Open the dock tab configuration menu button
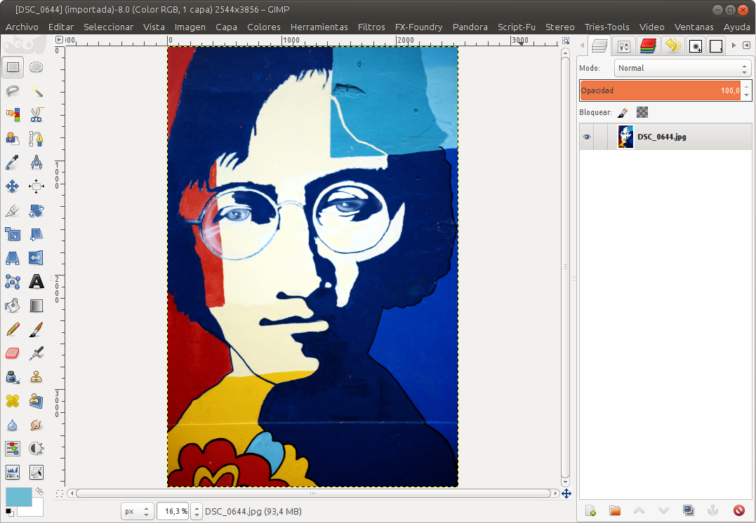Image resolution: width=756 pixels, height=523 pixels. (746, 46)
